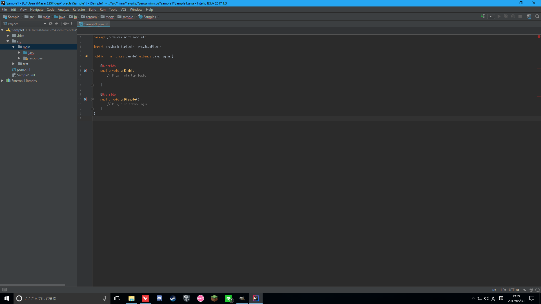Select the Sample1.java editor tab

click(x=93, y=24)
